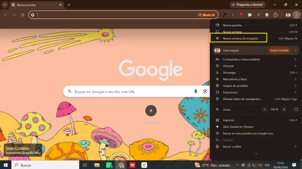Screen dimensions: 302x169
Task: Open the notification center icon
Action: [294, 165]
